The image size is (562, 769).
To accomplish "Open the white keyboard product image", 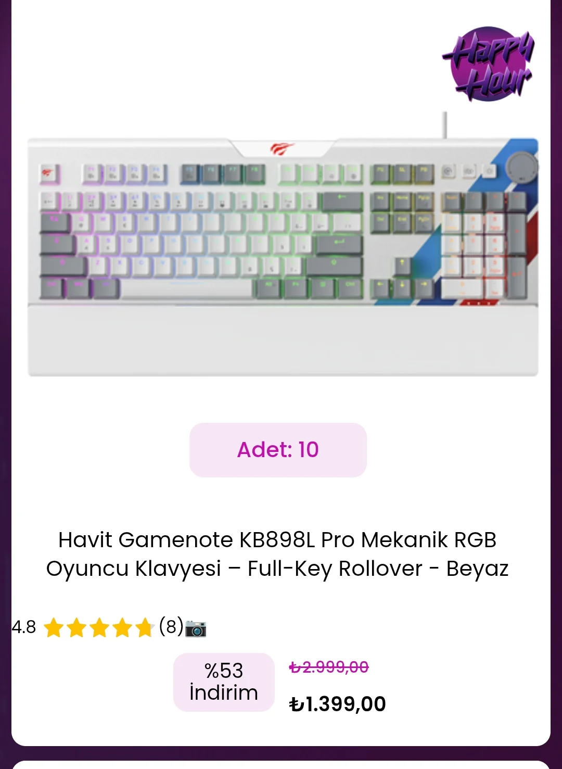I will (283, 244).
